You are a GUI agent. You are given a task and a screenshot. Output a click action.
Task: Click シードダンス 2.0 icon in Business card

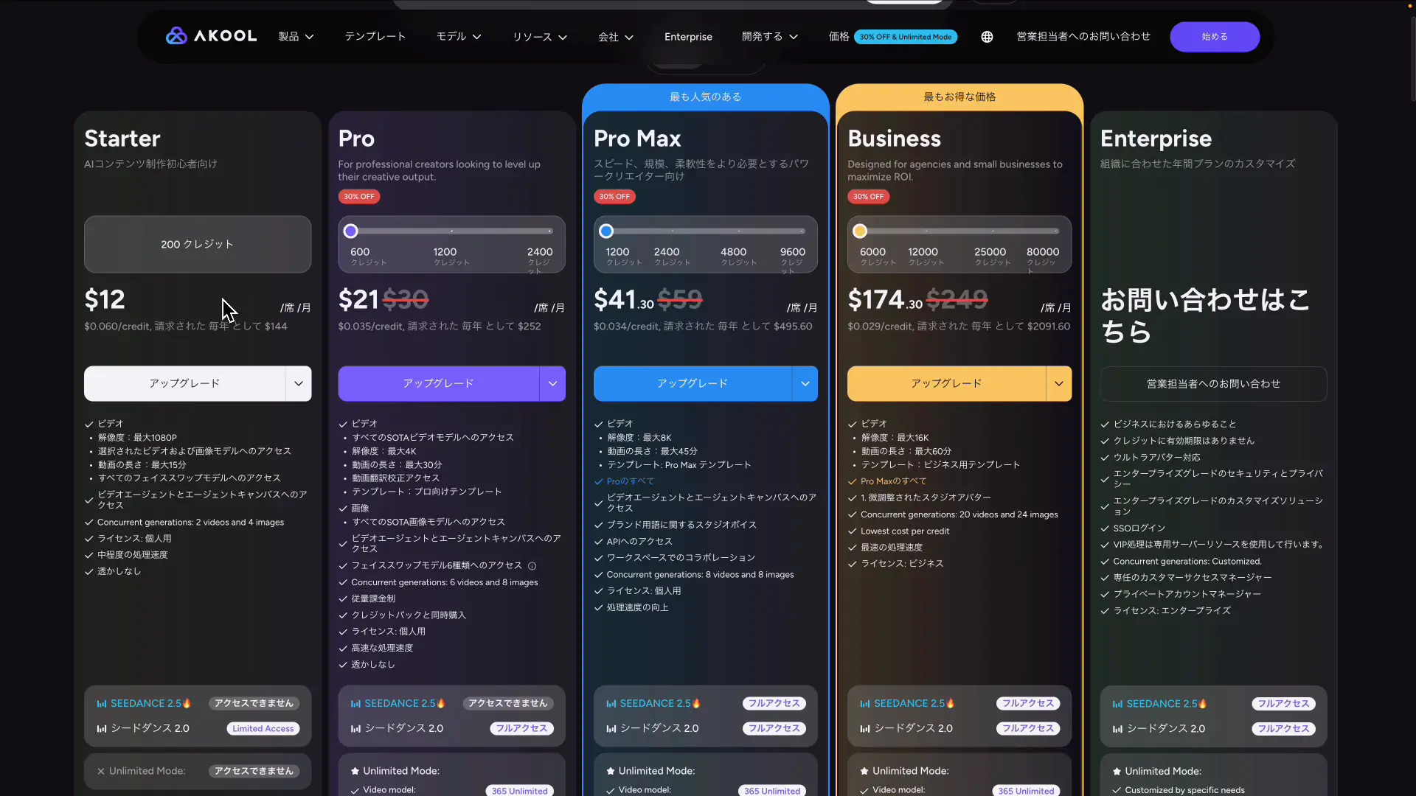click(864, 729)
